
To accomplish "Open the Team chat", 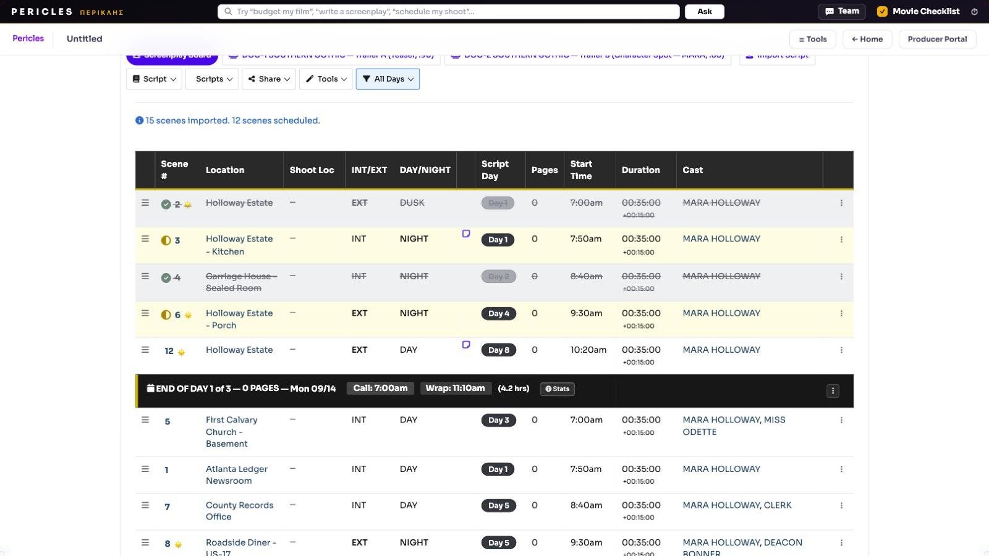I will 842,12.
